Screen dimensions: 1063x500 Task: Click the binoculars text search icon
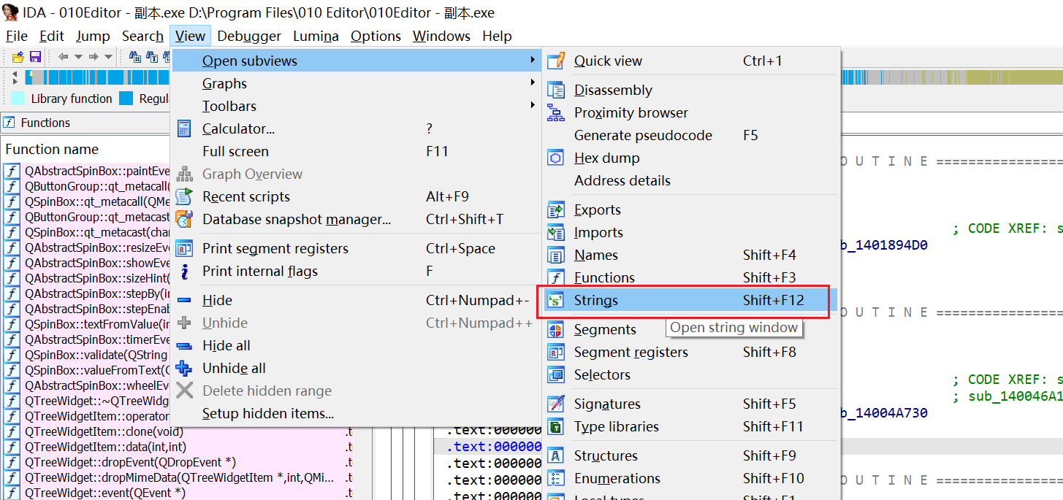tap(152, 57)
